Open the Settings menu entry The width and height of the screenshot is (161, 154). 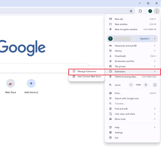pyautogui.click(x=132, y=132)
